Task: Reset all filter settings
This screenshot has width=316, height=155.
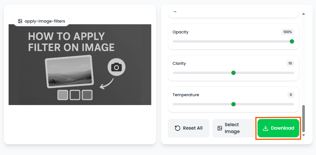Action: pos(189,128)
